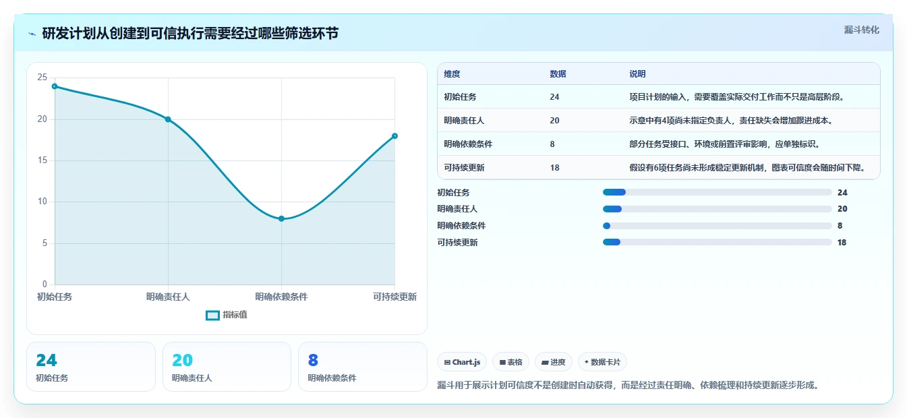Click the table icon in the 表格 chip
This screenshot has width=907, height=418.
[x=502, y=362]
